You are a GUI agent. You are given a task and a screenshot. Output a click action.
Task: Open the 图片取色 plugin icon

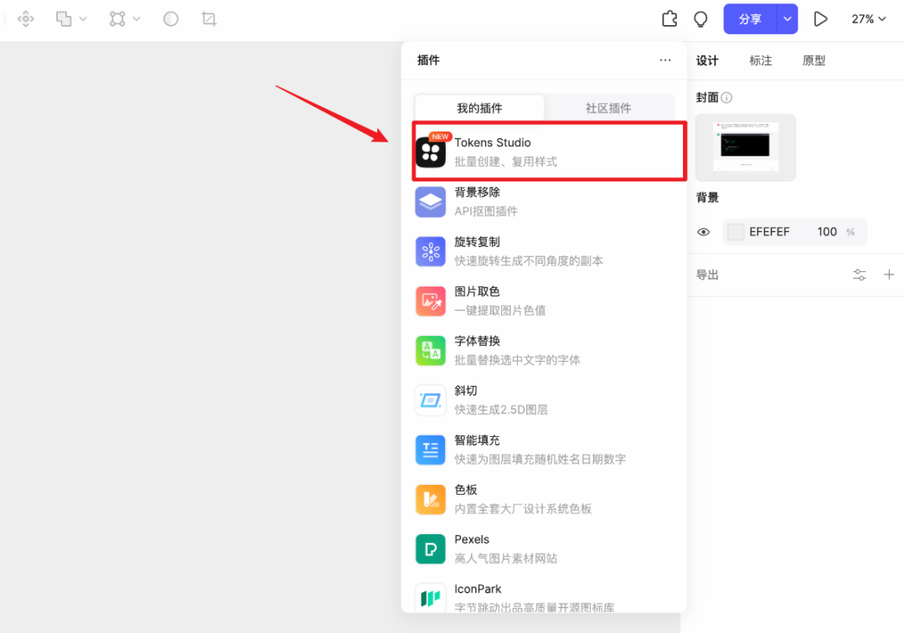431,301
